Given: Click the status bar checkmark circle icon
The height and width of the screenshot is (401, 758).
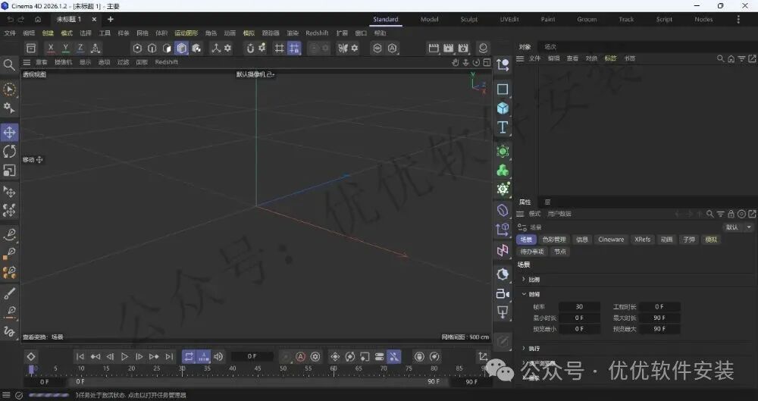Looking at the screenshot, I should click(x=19, y=395).
